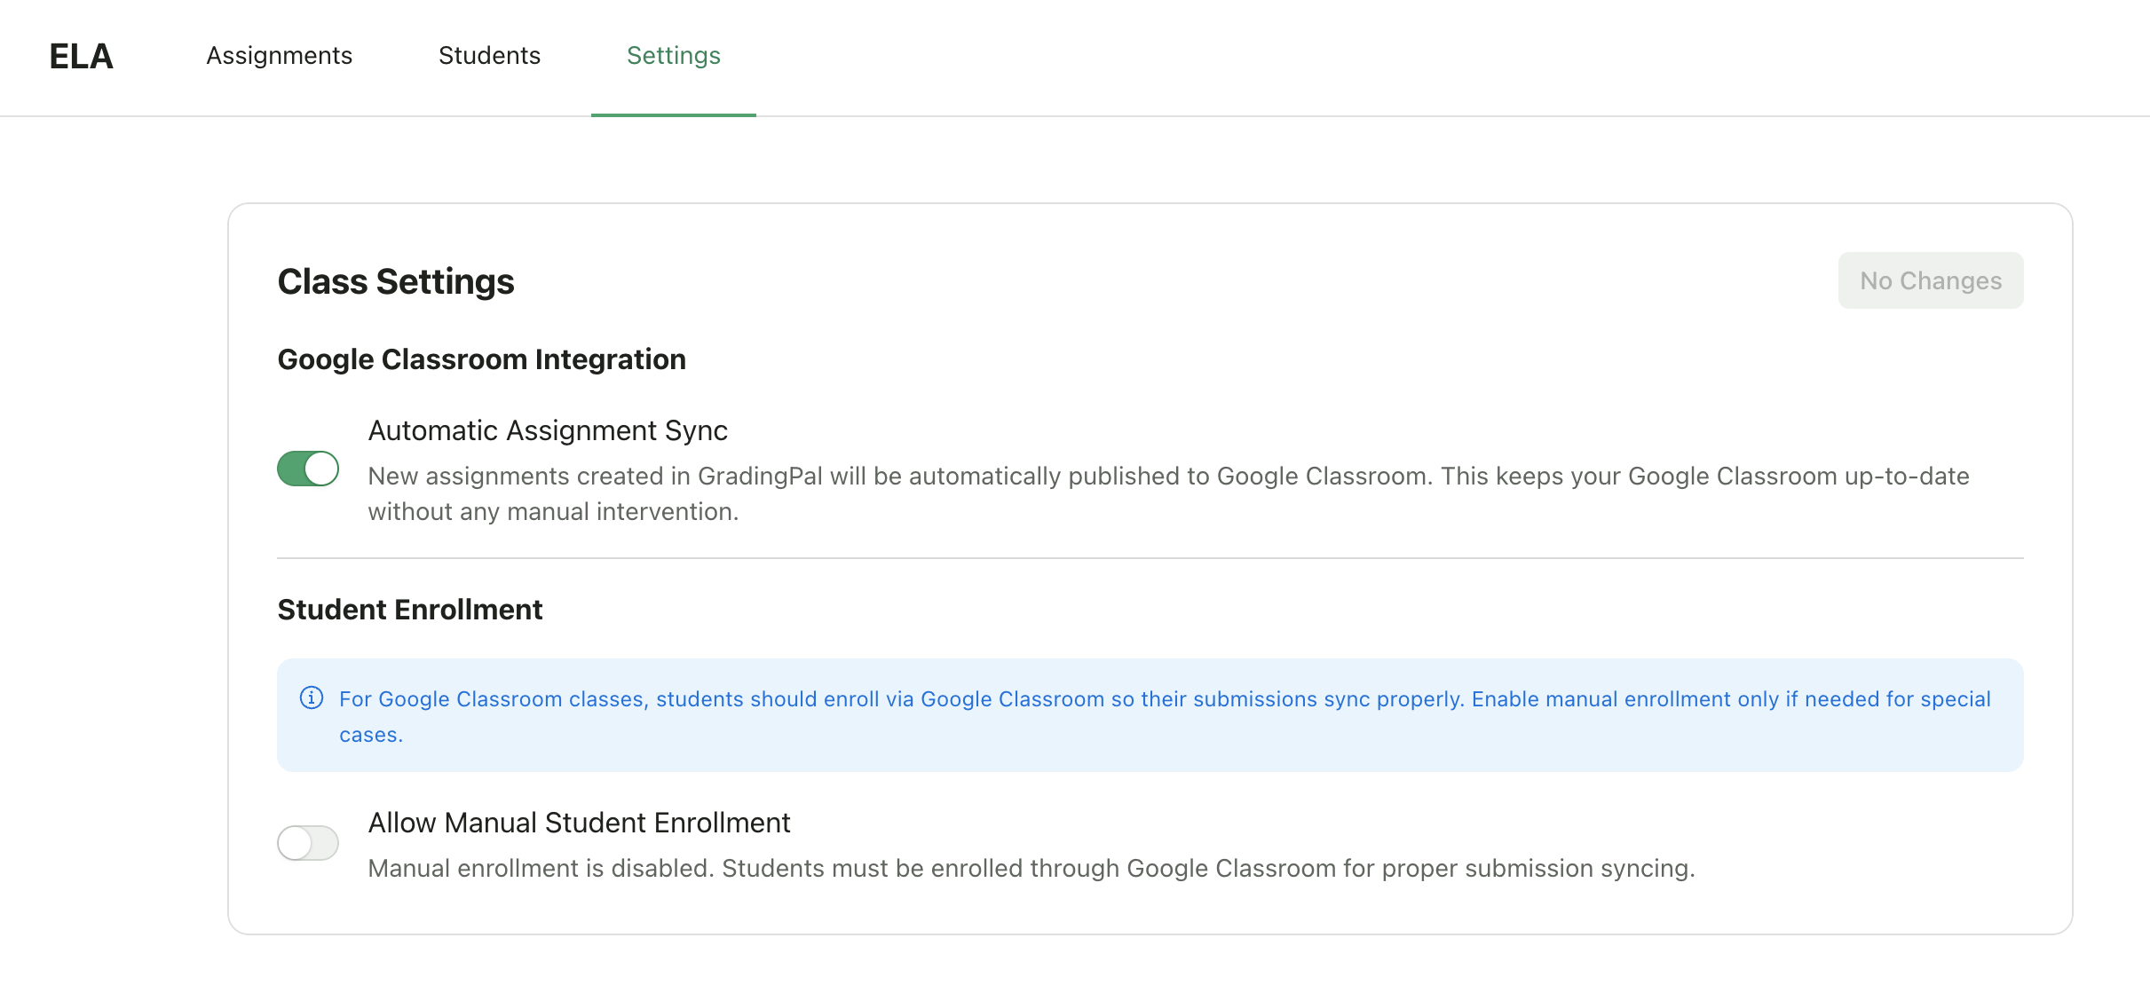Click the info icon in the enrollment banner
The width and height of the screenshot is (2150, 985).
tap(311, 698)
